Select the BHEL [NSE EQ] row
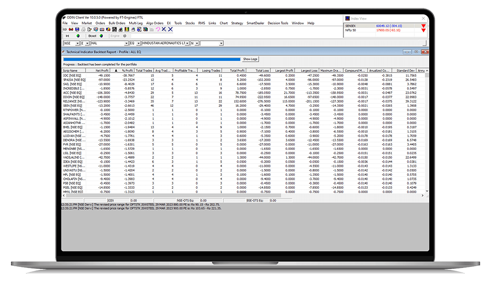This screenshot has width=491, height=291. [x=244, y=127]
